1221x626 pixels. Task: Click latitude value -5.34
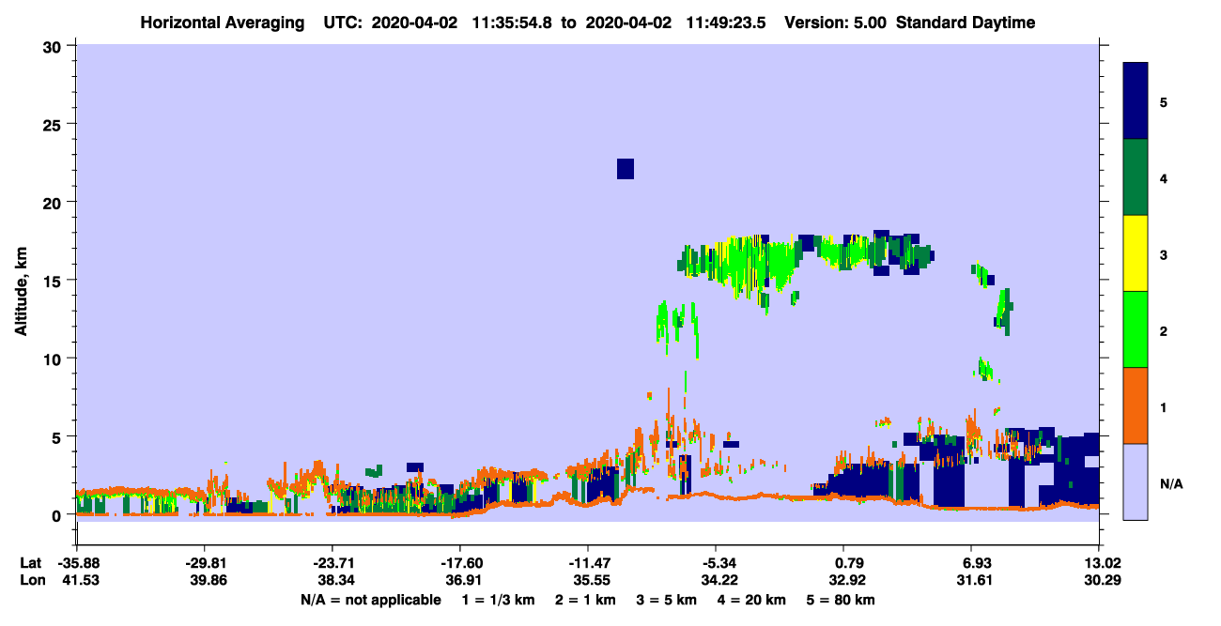[x=716, y=563]
